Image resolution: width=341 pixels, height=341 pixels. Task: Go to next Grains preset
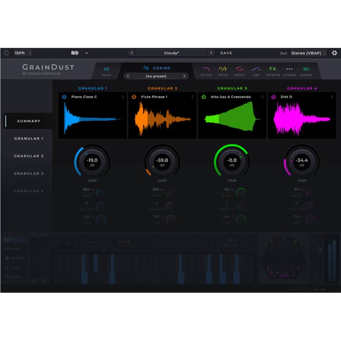click(184, 76)
